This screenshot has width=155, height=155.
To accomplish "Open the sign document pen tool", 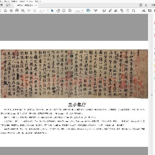I will [x=116, y=11].
